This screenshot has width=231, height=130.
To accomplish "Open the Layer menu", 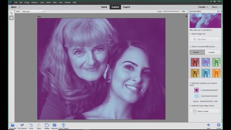I will 42,3.
